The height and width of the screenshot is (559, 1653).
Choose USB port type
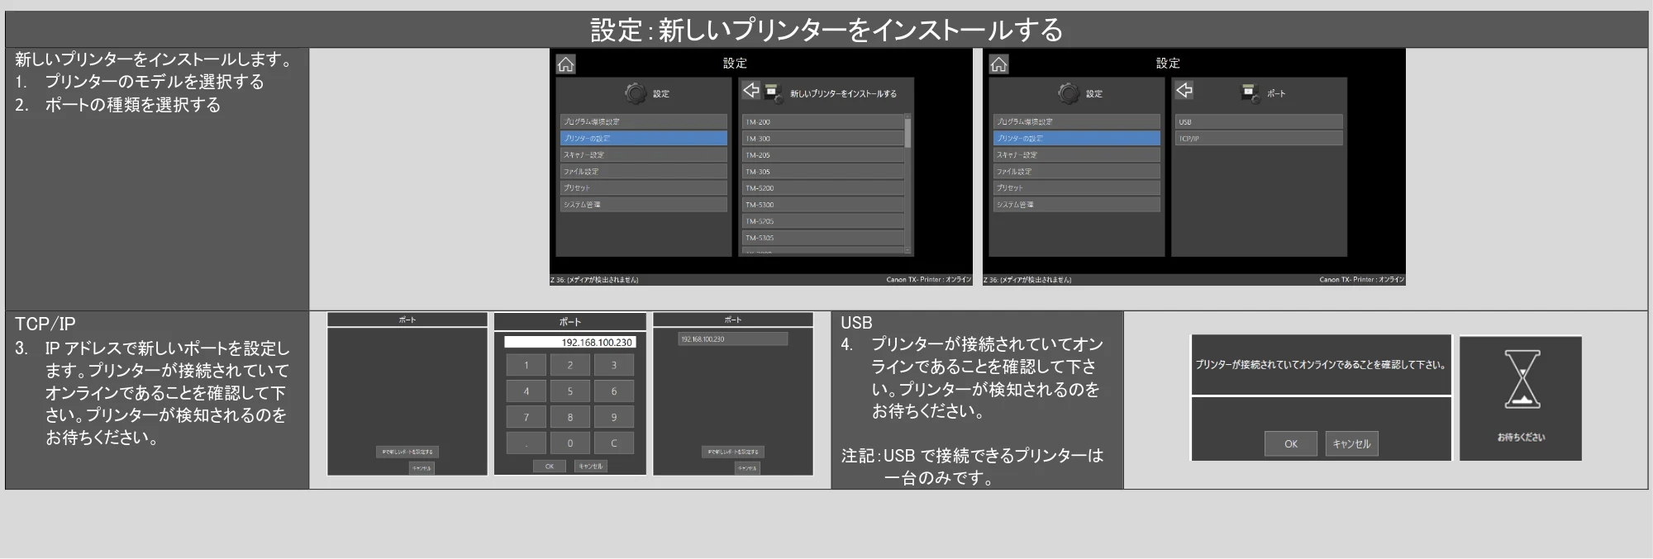1259,121
